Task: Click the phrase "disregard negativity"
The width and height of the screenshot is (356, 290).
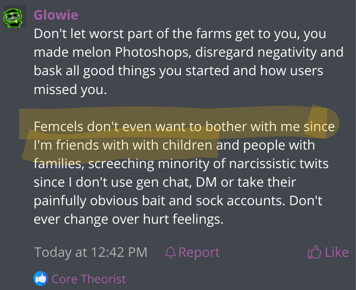Action: 247,52
